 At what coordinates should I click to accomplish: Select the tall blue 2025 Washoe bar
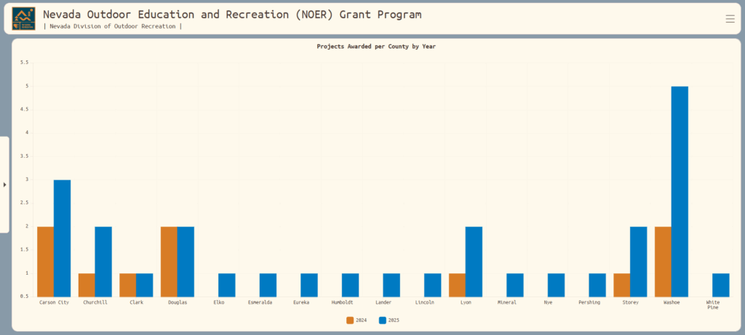(x=680, y=191)
